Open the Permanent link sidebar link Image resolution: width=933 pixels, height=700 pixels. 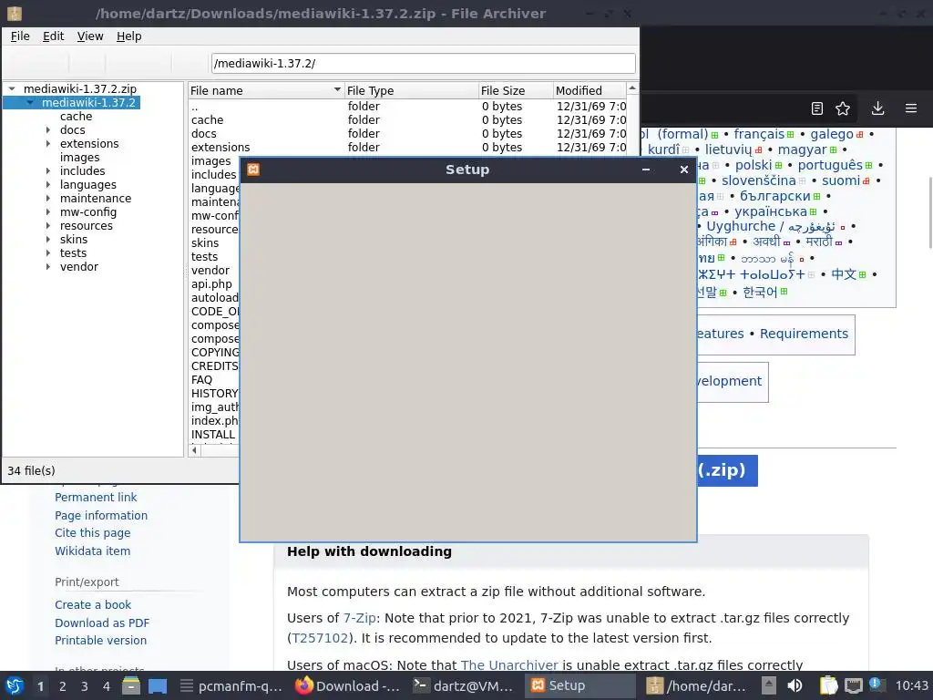tap(96, 497)
